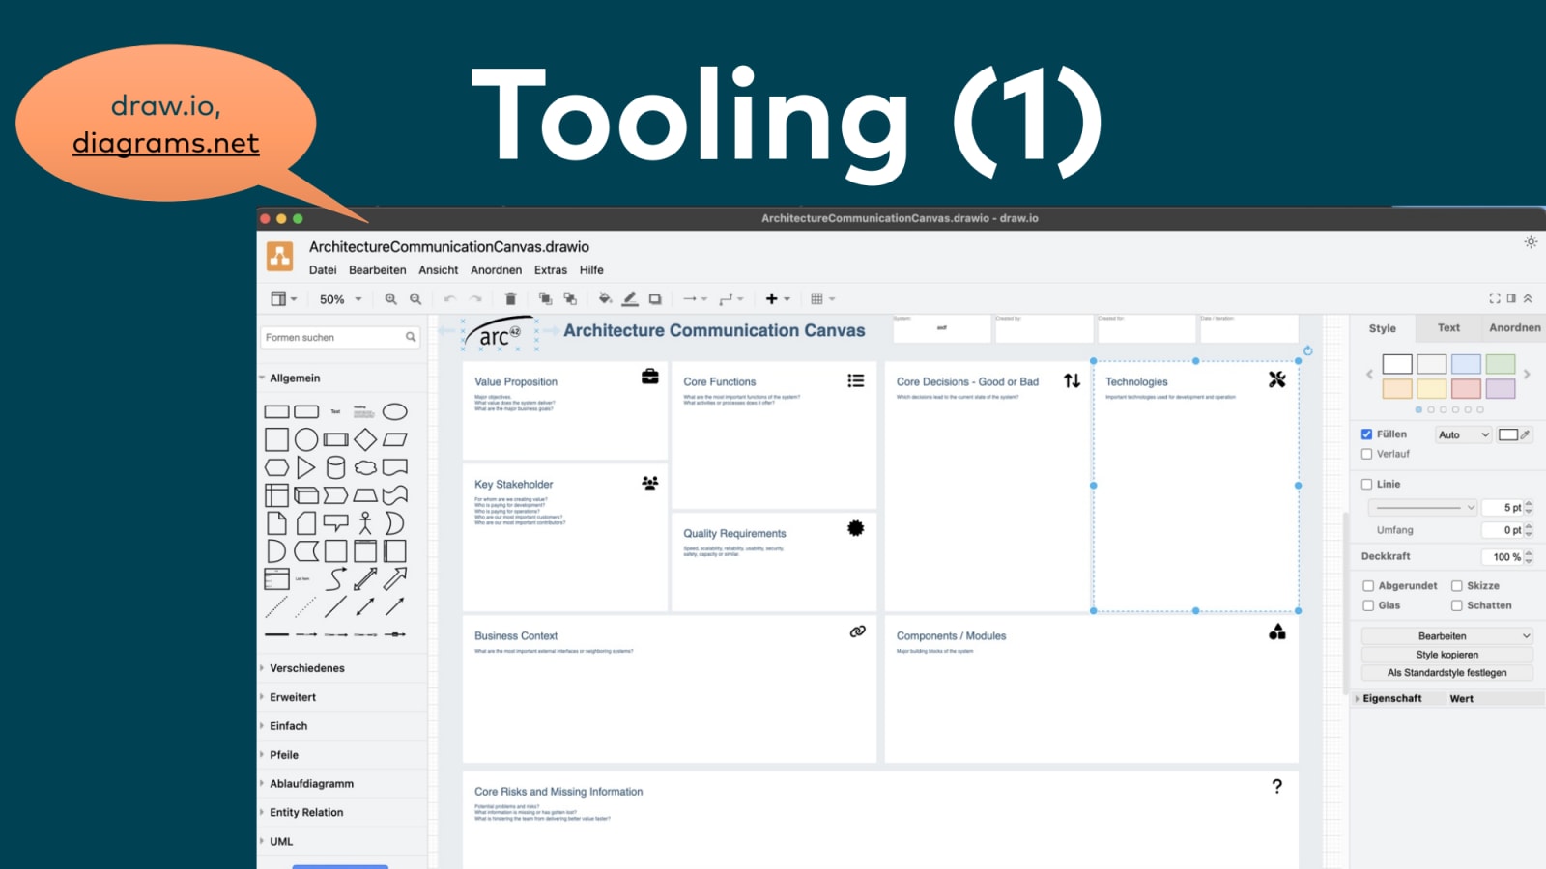Apply the light red style swatch
This screenshot has width=1546, height=869.
pos(1466,388)
